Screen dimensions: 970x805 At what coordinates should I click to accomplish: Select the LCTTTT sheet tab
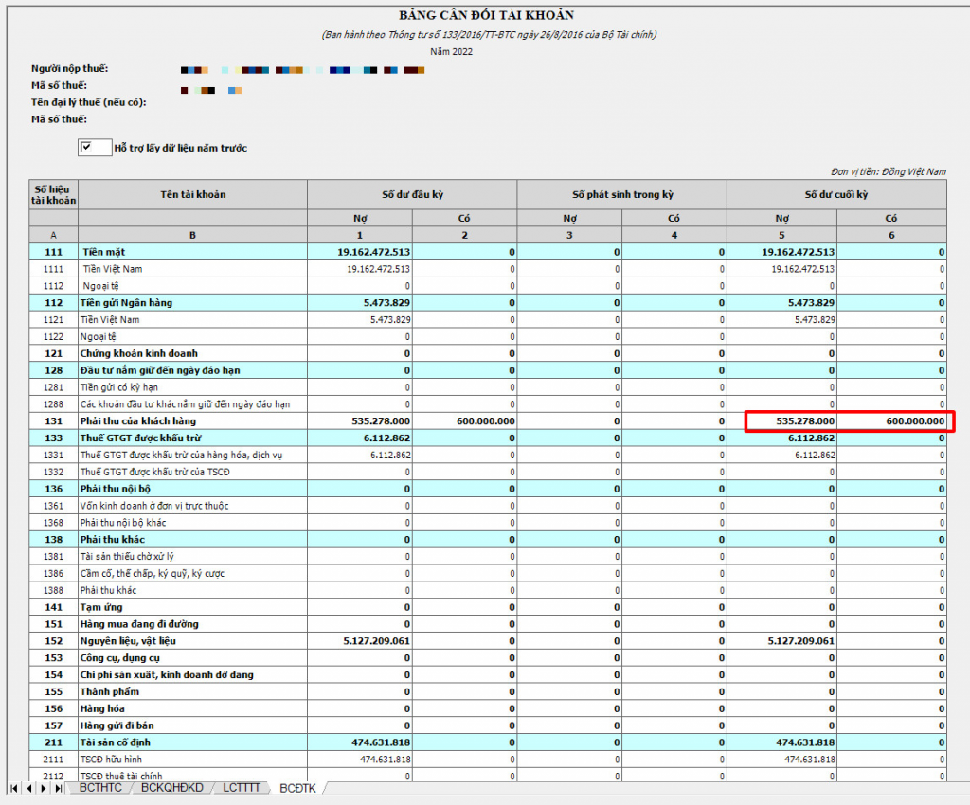click(244, 788)
